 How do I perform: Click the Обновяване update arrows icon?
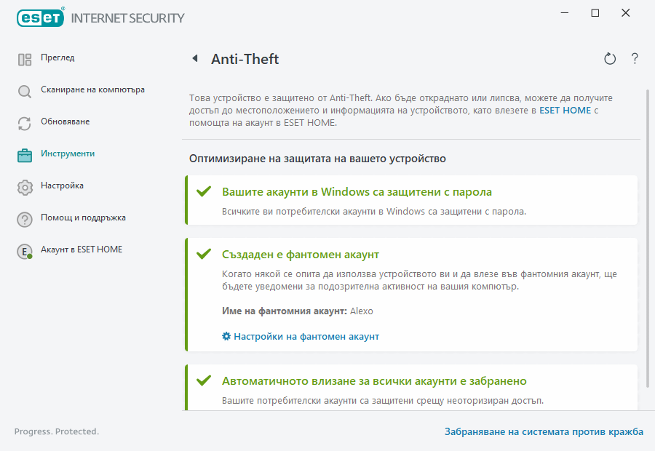(24, 121)
